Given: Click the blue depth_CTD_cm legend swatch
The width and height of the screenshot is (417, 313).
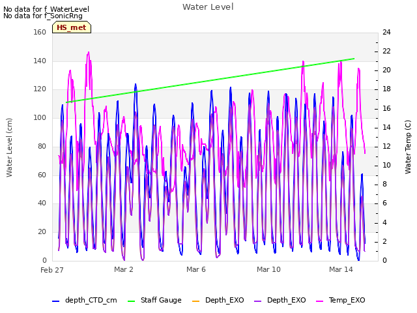Looking at the screenshot, I should [55, 301].
